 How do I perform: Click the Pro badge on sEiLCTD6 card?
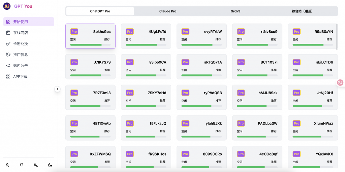pos(296,62)
